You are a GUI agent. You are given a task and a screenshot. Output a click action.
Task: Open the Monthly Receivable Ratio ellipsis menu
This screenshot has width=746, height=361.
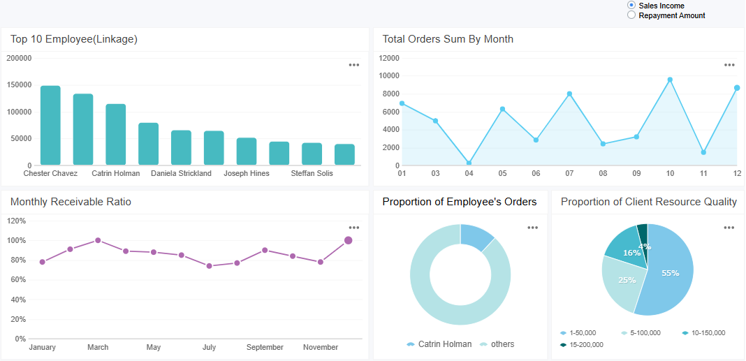[x=354, y=228]
